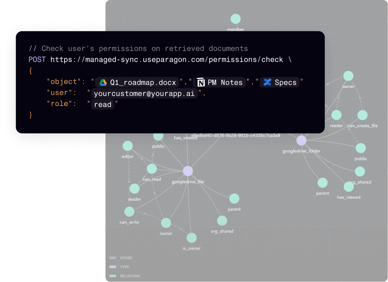Click the editor relation node

128,146
